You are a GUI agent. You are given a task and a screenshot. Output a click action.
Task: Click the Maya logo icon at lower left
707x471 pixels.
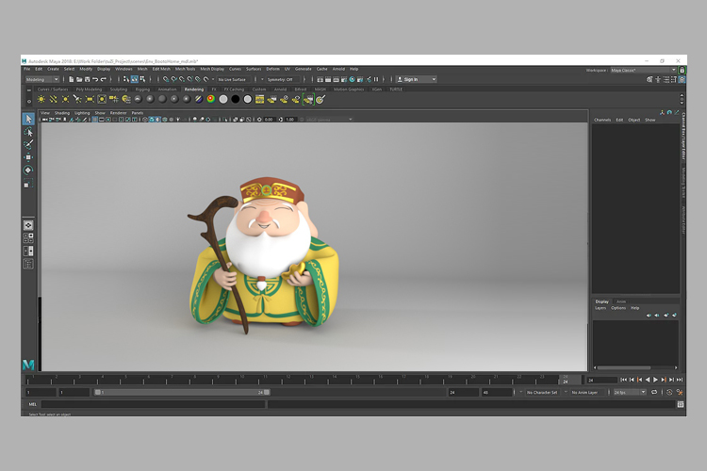(x=28, y=365)
